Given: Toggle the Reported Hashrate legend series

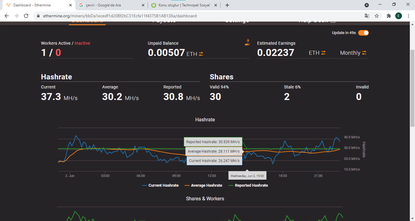Looking at the screenshot, I should pos(248,185).
